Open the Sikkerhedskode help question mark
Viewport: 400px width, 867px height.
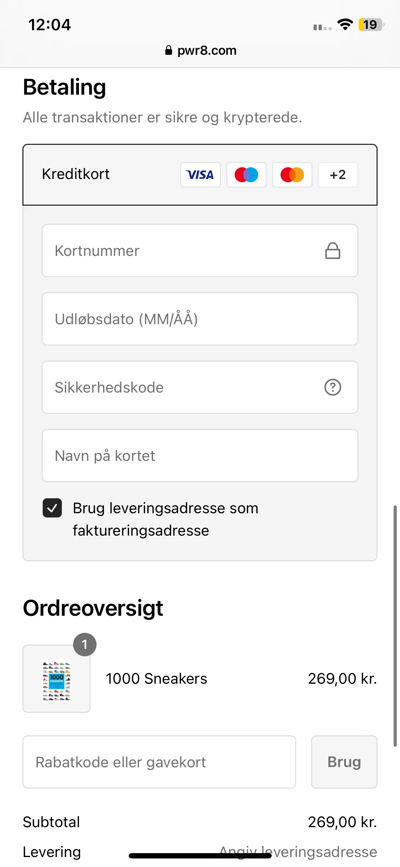tap(333, 387)
